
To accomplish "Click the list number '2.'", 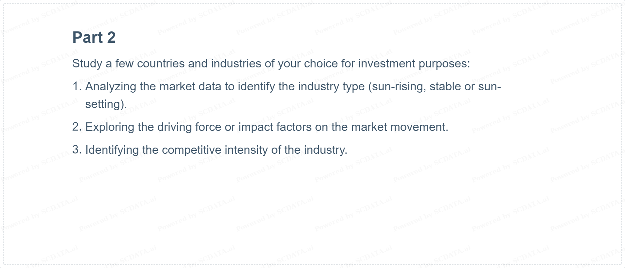I will click(x=77, y=127).
